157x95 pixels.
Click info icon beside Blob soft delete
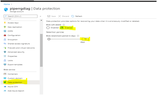pos(63,25)
